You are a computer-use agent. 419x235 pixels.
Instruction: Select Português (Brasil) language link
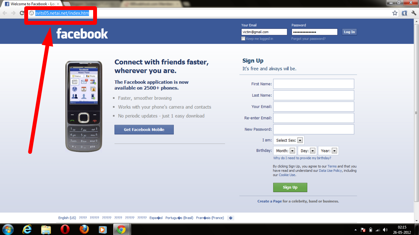(179, 218)
